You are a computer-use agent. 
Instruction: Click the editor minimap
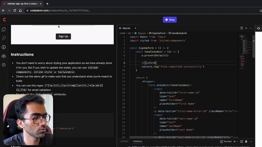point(245,52)
